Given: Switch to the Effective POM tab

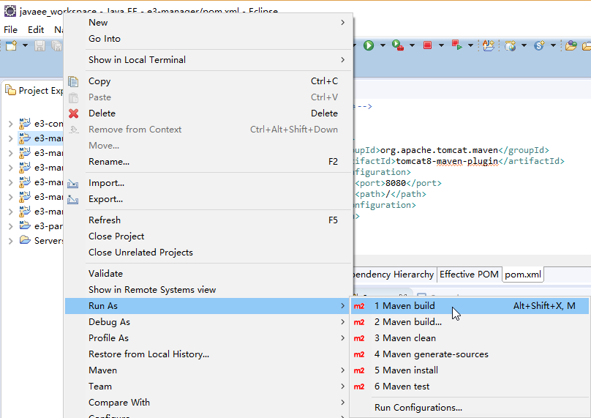Looking at the screenshot, I should click(469, 275).
